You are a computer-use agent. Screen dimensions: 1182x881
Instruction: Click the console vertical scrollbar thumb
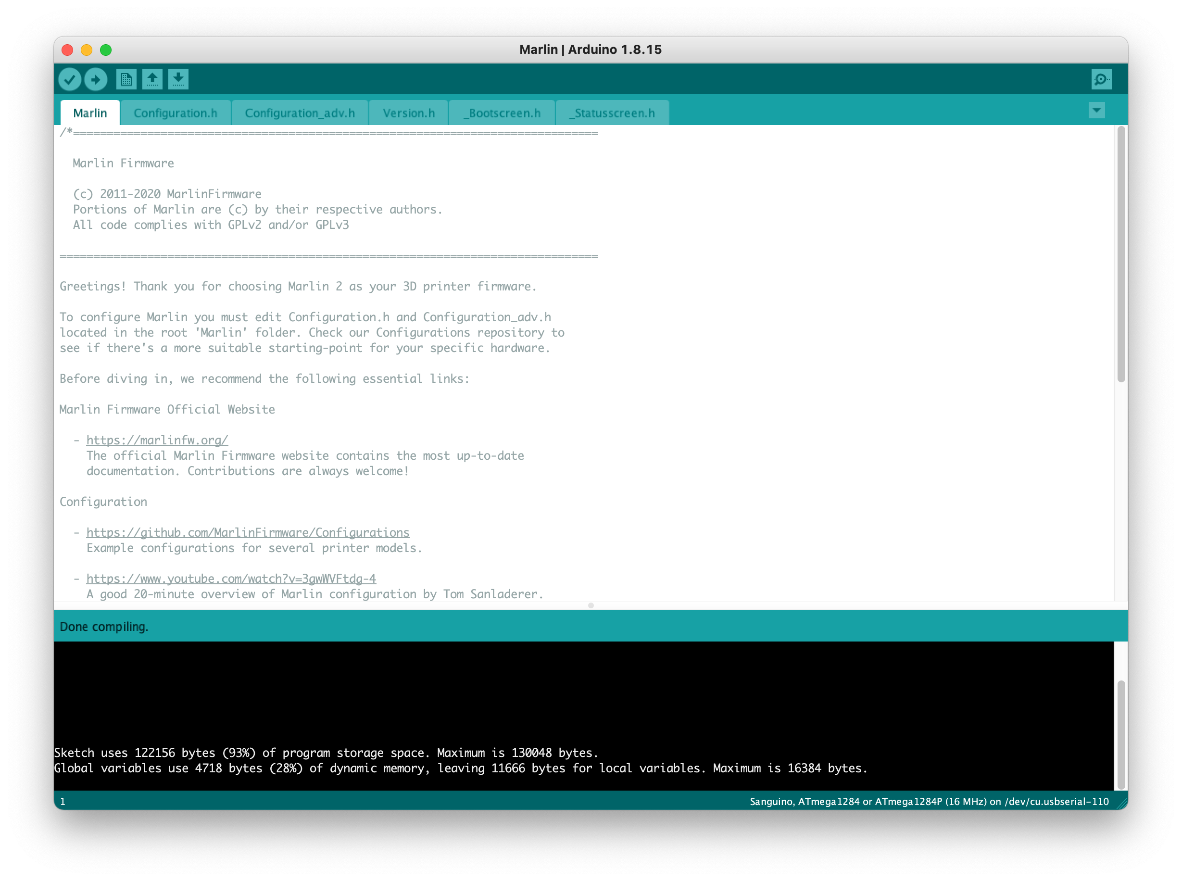[x=1120, y=735]
